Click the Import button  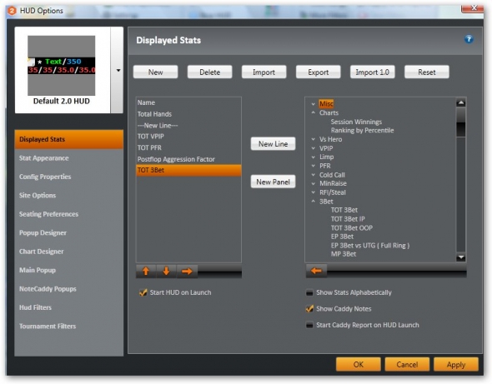pos(264,72)
